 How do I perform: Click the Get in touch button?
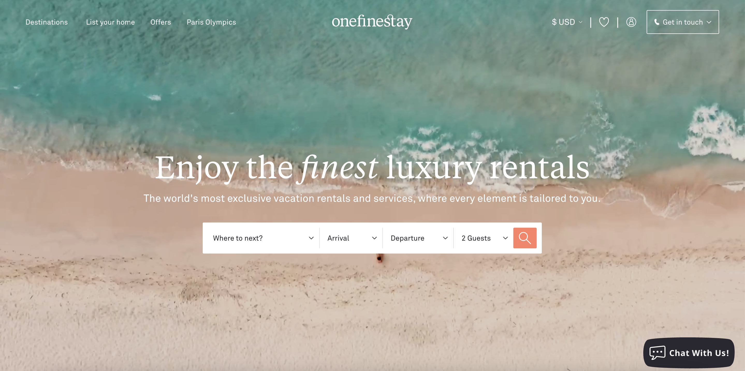pyautogui.click(x=683, y=22)
